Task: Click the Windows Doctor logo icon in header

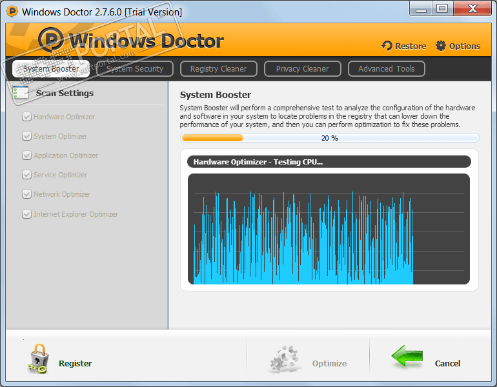Action: 51,40
